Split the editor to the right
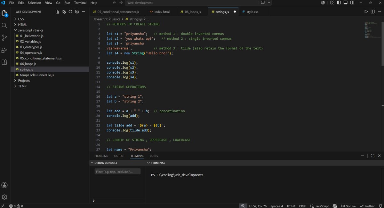384x208 pixels. tap(373, 12)
